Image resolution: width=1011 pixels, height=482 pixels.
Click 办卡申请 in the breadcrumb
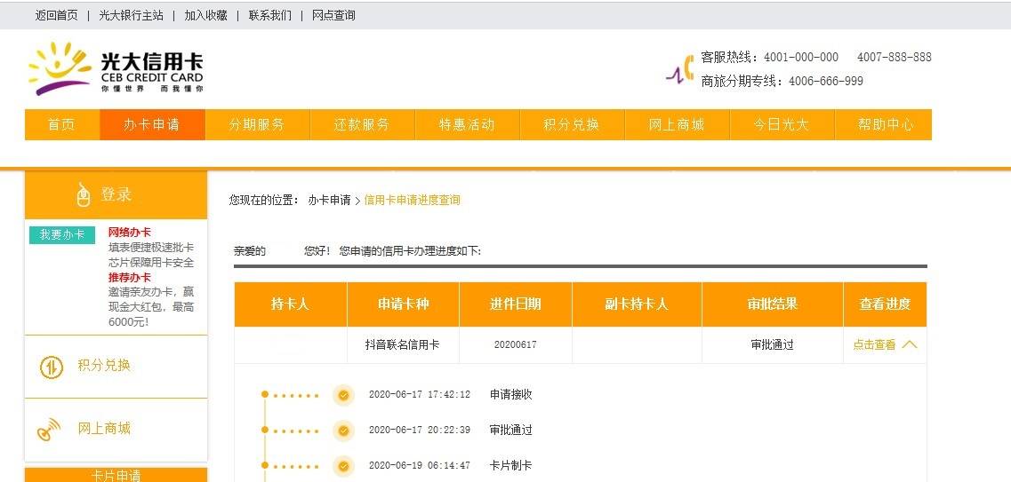330,200
